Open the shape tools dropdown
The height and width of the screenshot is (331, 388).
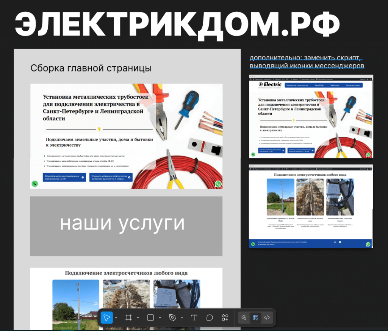[160, 318]
